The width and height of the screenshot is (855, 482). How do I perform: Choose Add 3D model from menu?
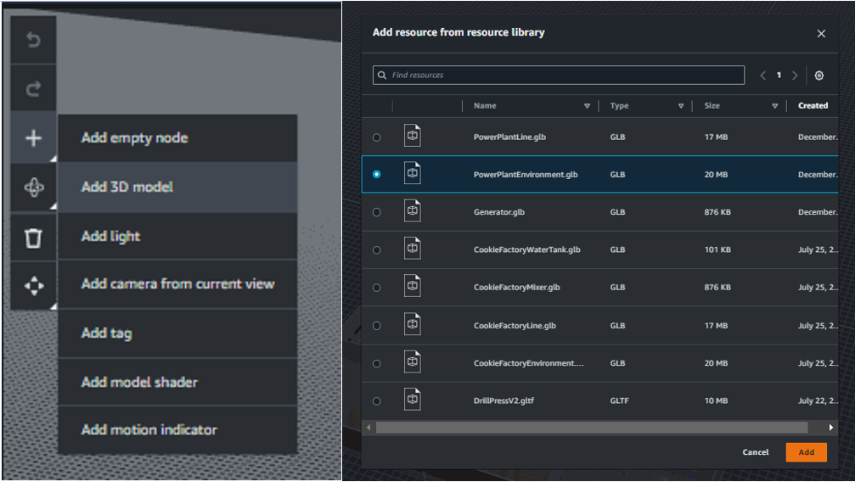point(177,187)
